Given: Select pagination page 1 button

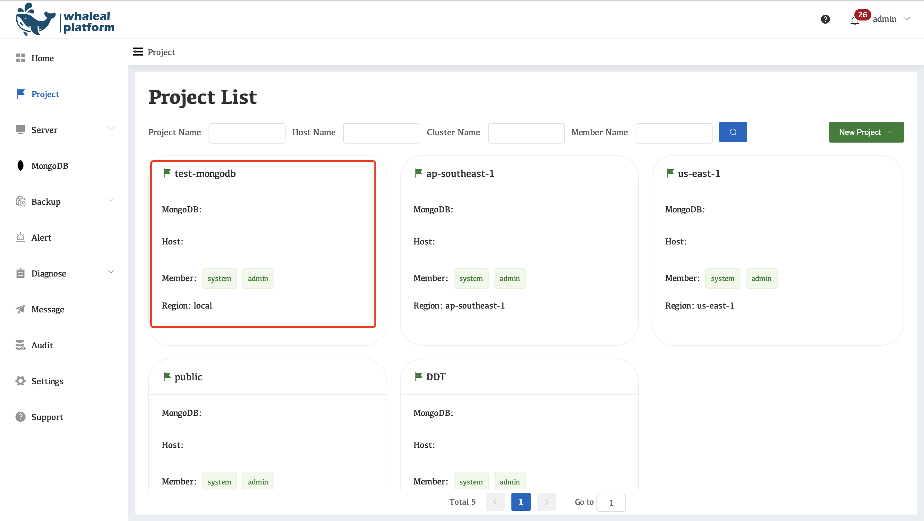Looking at the screenshot, I should tap(520, 502).
